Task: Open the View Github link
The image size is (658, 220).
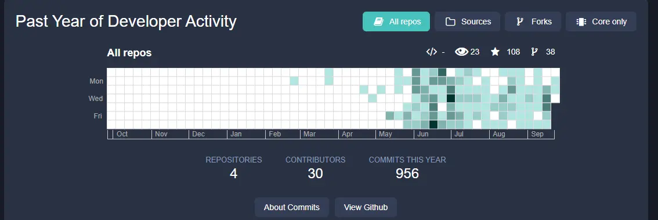Action: click(x=366, y=207)
